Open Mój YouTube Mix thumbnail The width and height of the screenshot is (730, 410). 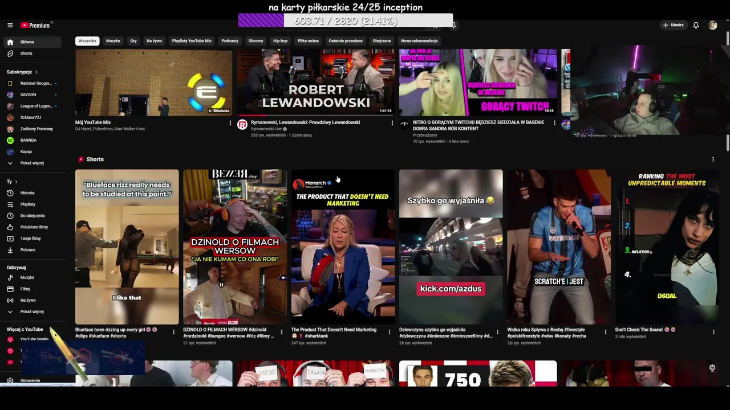pos(154,83)
